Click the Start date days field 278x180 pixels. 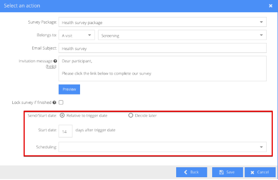click(x=65, y=131)
